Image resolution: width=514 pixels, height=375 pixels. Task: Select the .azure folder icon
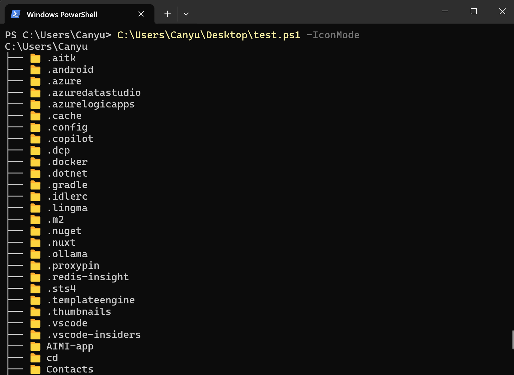point(35,82)
